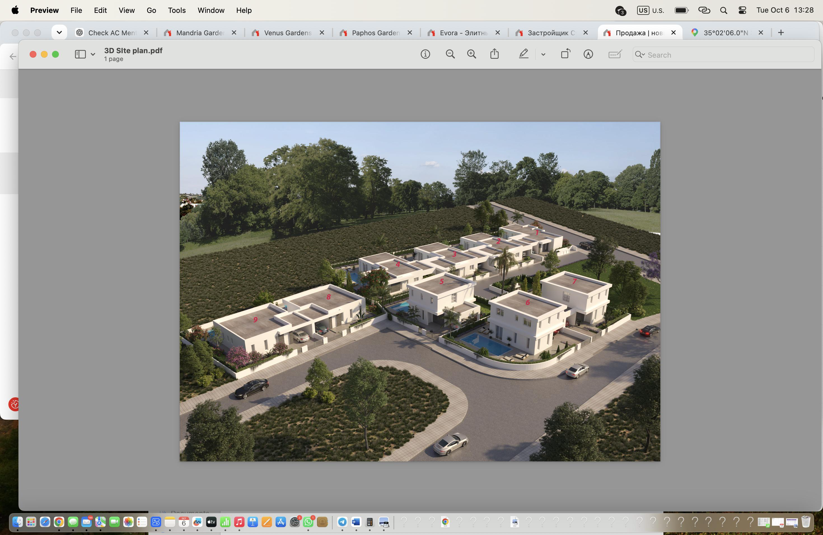Screen dimensions: 823x535
Task: Expand the sidebar view options chevron
Action: coord(93,54)
